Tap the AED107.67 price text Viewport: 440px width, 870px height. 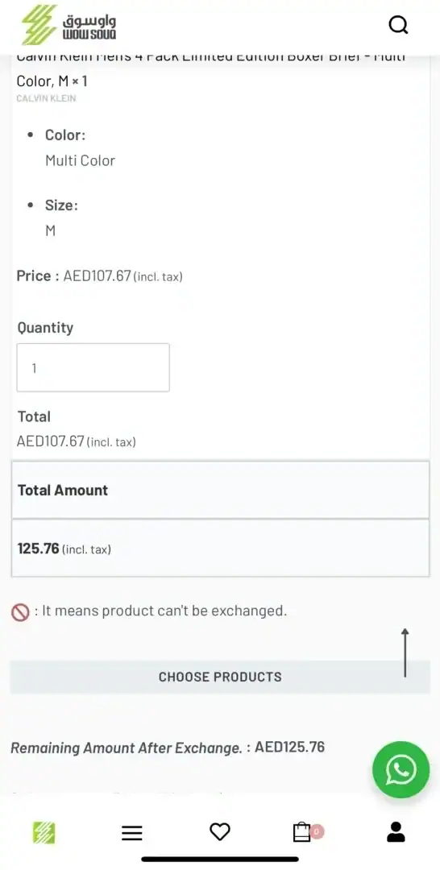point(97,275)
